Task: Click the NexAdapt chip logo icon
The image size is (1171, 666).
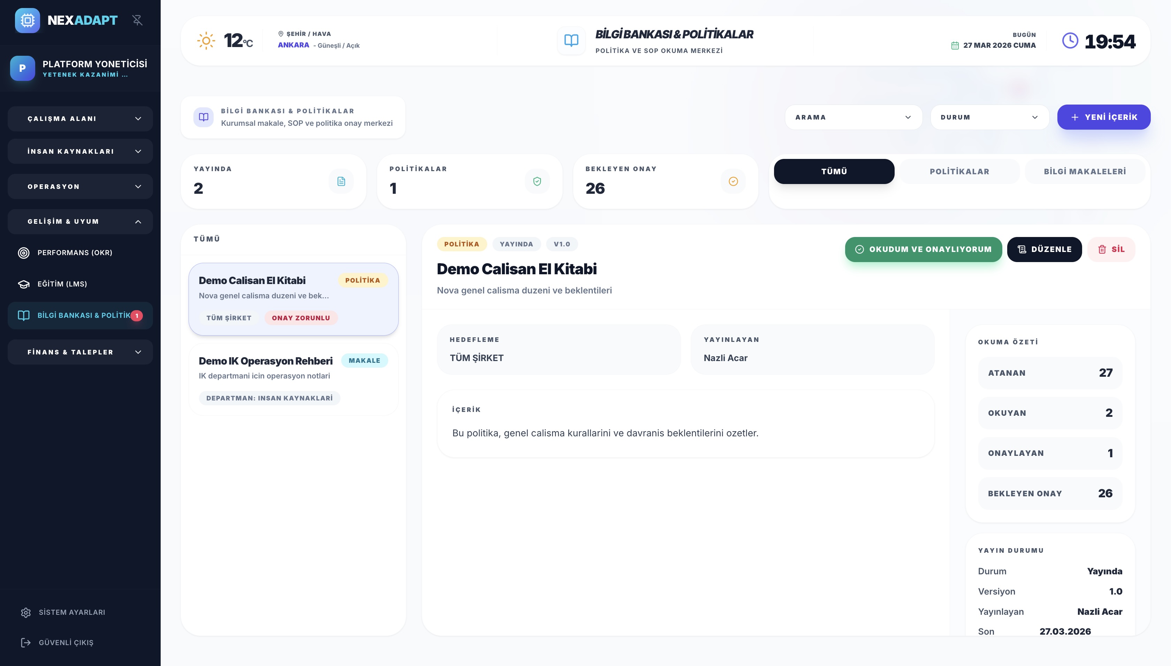Action: click(x=28, y=20)
